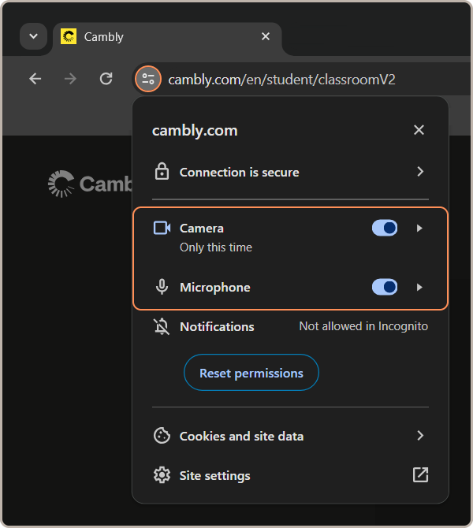Image resolution: width=473 pixels, height=528 pixels.
Task: Close the cambly.com site info popup
Action: pos(419,130)
